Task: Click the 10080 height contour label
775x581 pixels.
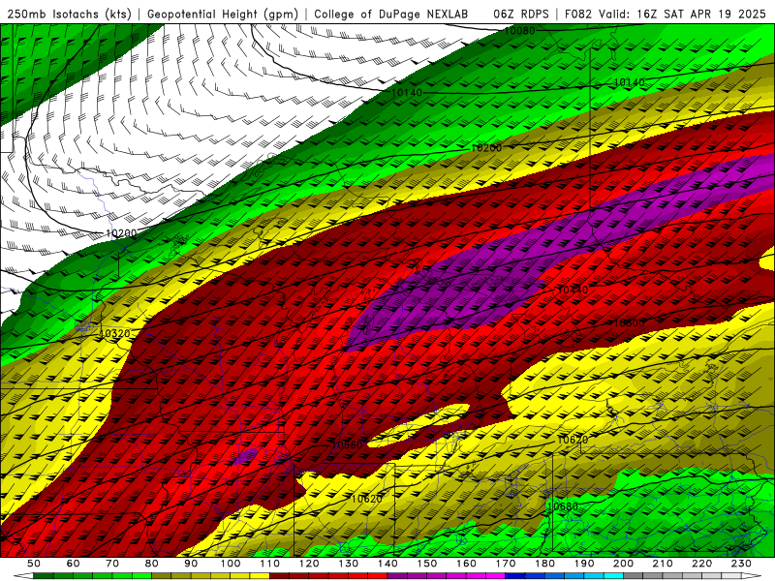Action: pyautogui.click(x=519, y=31)
